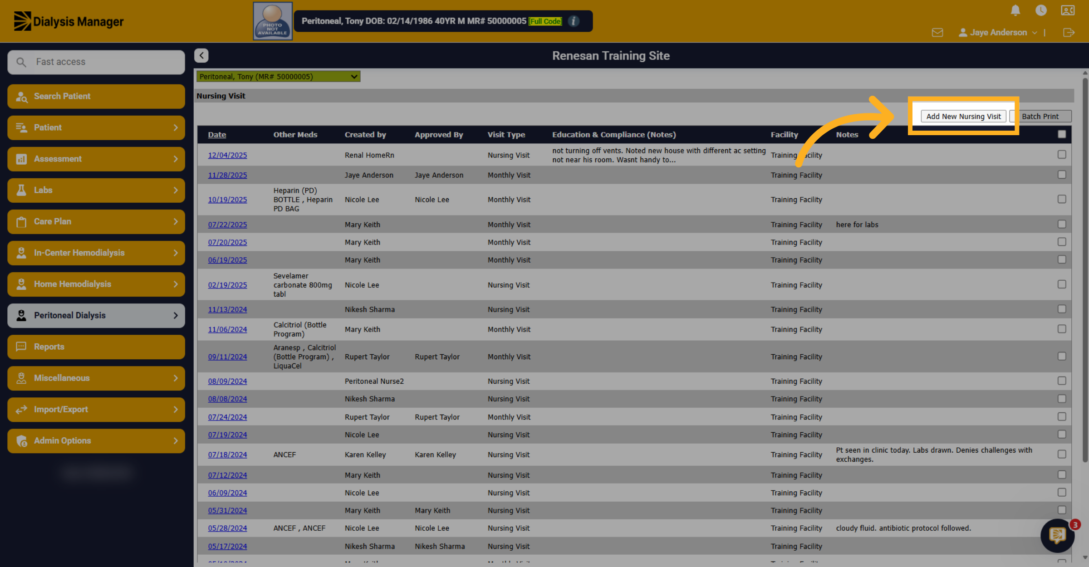Click the Assessment chart icon in sidebar
Viewport: 1089px width, 567px height.
click(x=21, y=159)
